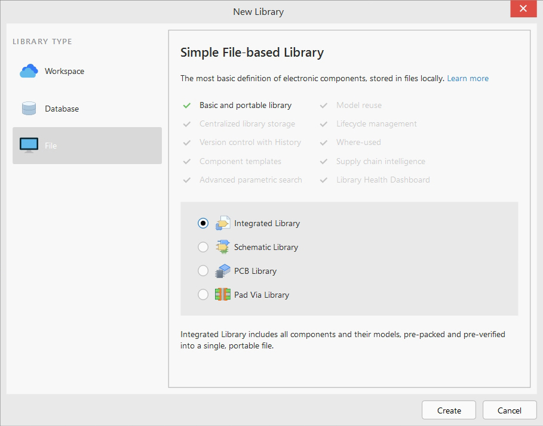The width and height of the screenshot is (543, 426).
Task: Click the Workspace cloud icon
Action: click(29, 71)
